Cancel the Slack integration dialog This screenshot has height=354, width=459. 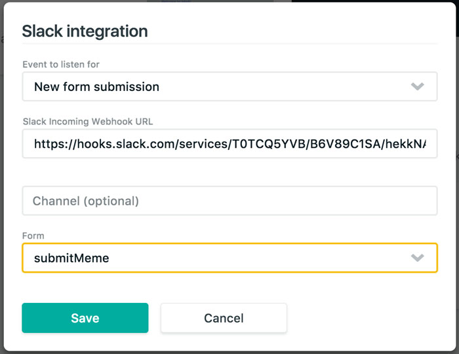pyautogui.click(x=224, y=318)
